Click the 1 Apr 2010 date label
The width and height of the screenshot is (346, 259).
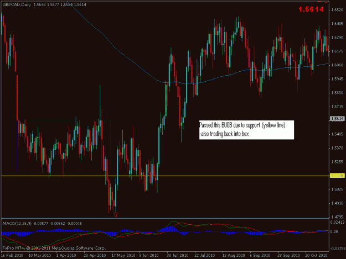(66, 255)
